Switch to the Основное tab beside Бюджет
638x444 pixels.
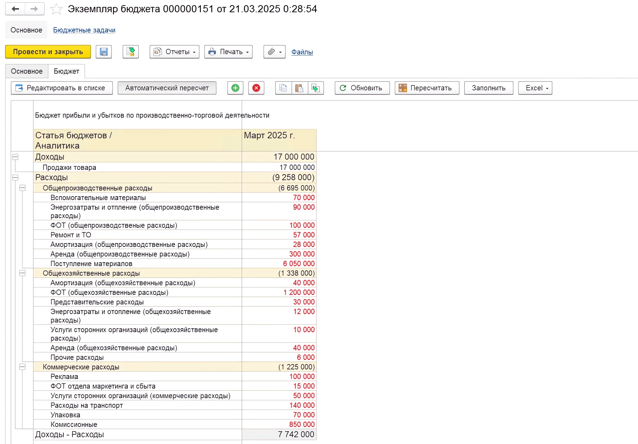click(27, 71)
